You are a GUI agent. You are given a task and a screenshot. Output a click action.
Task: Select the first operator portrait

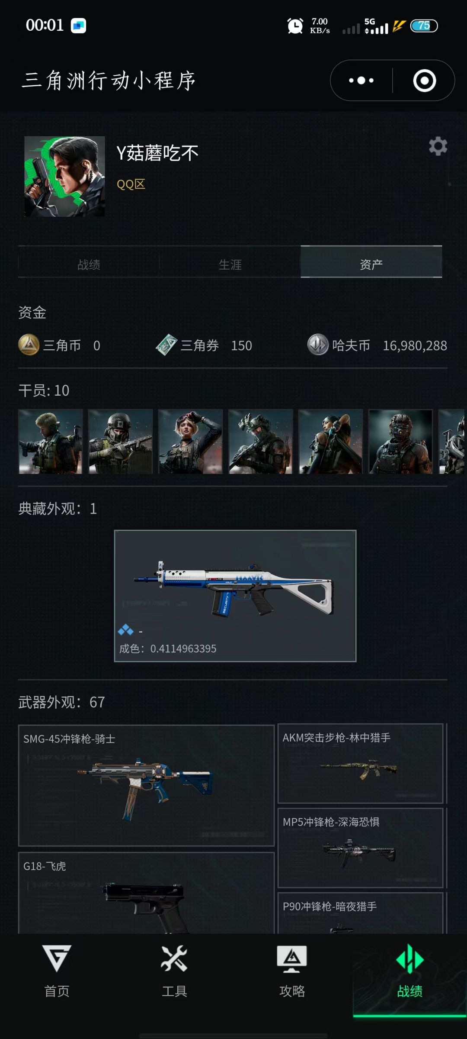(50, 442)
